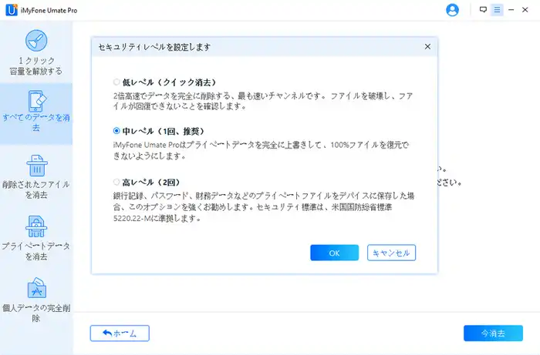
Task: Choose high level two-pass radio button
Action: click(x=116, y=183)
